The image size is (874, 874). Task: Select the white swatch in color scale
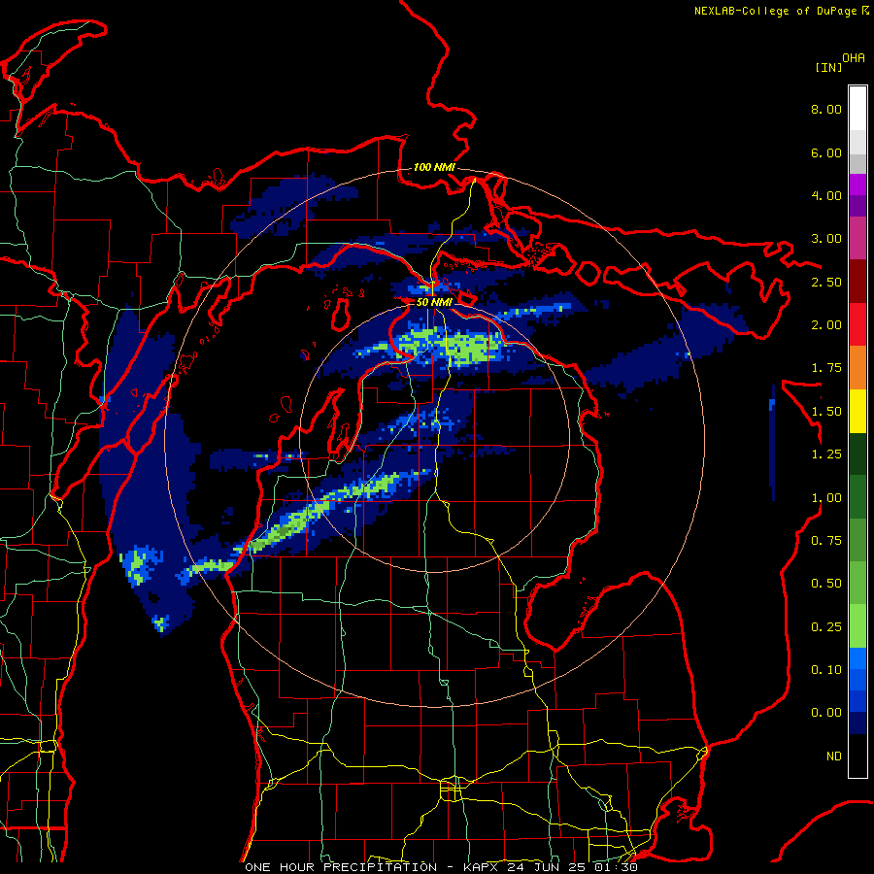857,108
